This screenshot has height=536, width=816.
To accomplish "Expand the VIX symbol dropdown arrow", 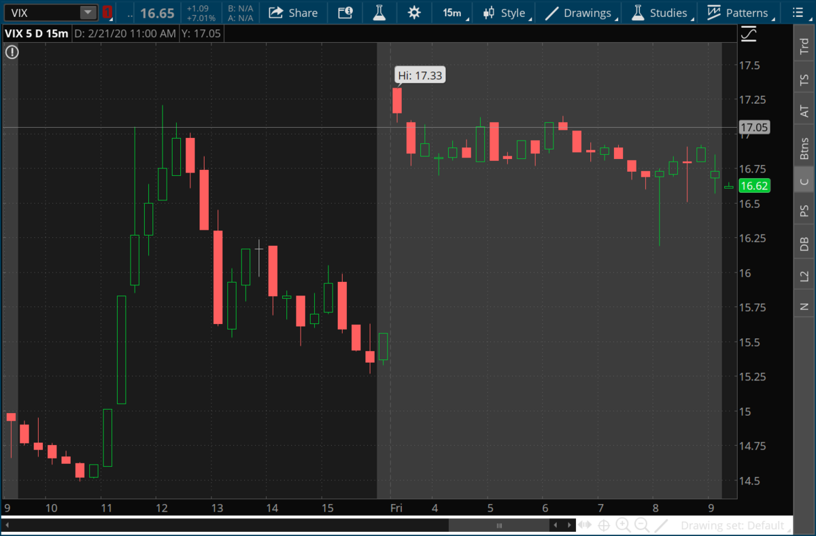I will point(88,13).
